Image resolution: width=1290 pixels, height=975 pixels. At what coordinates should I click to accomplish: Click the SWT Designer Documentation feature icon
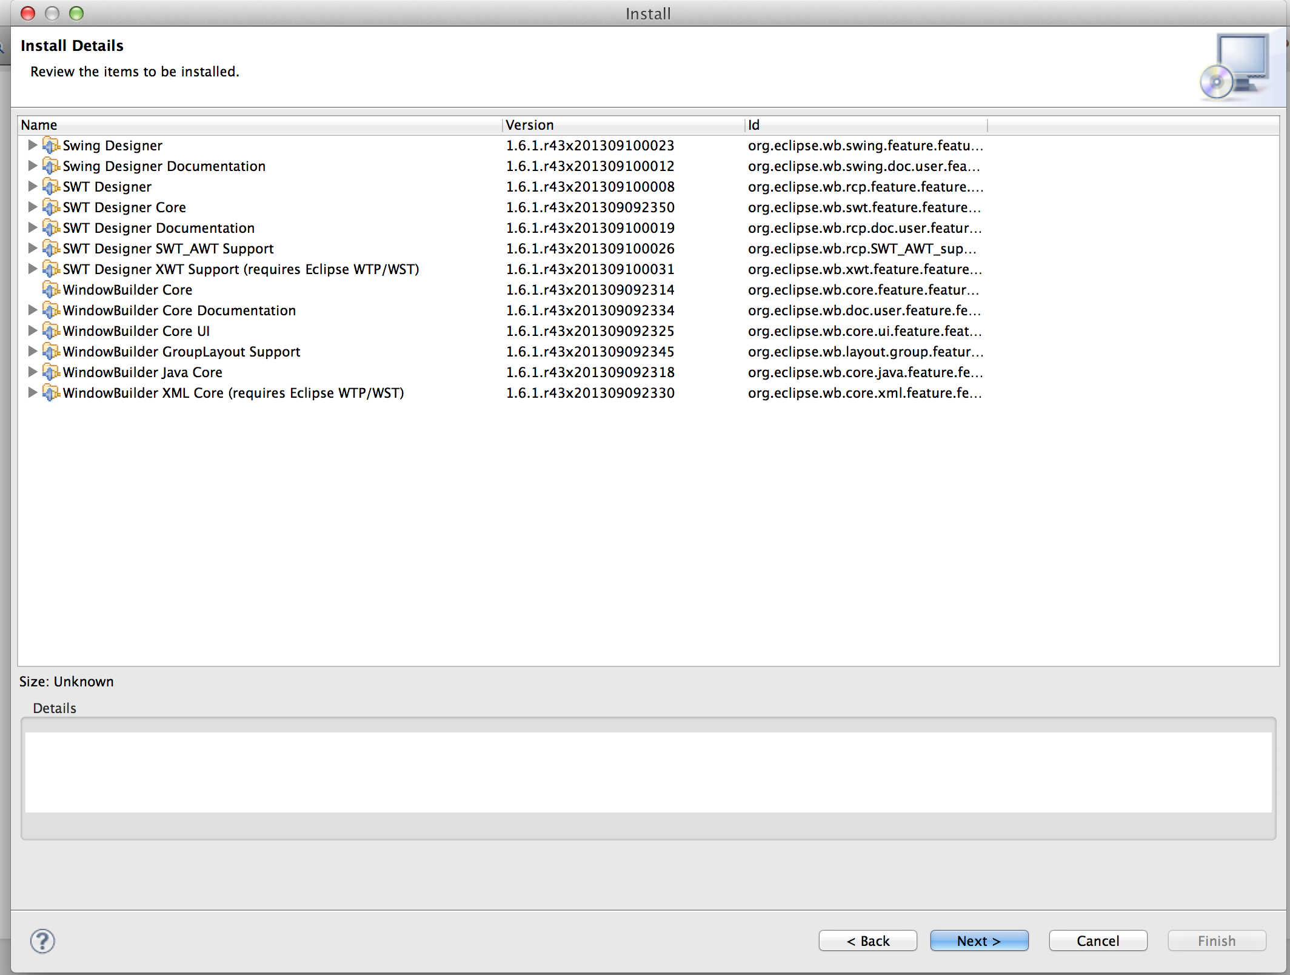click(51, 228)
